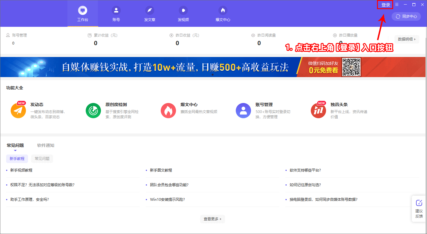Launch 发动态 paper plane feature icon

point(18,110)
